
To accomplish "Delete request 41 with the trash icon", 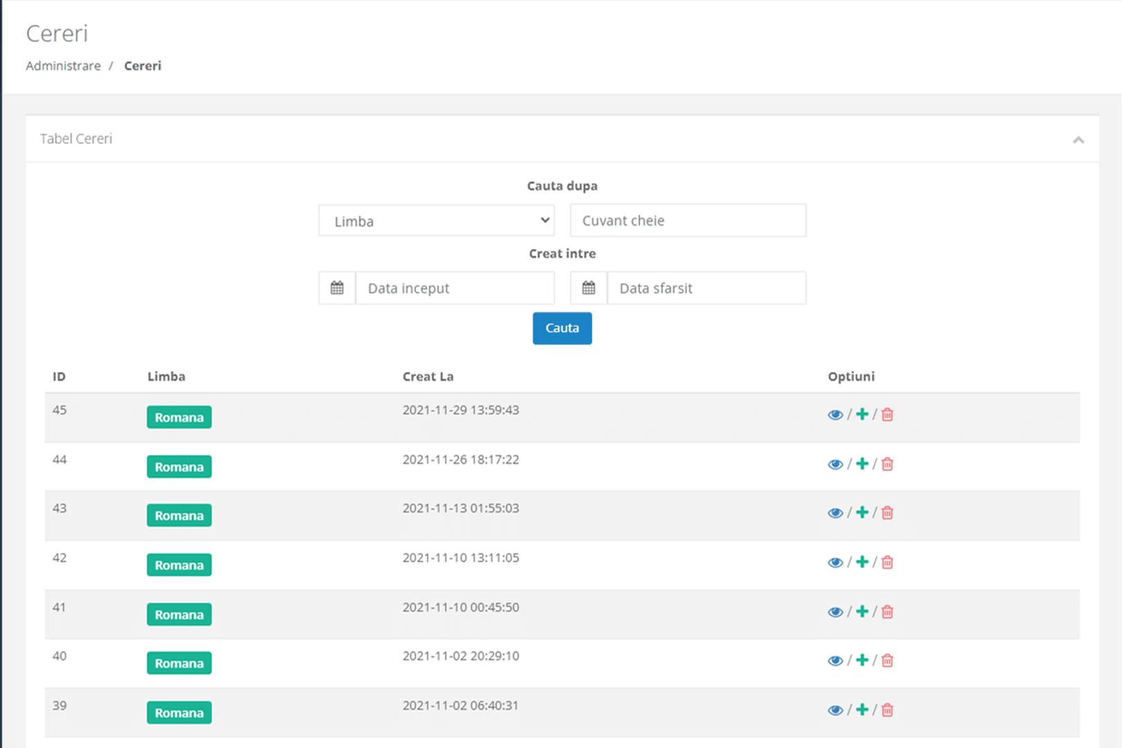I will (887, 612).
